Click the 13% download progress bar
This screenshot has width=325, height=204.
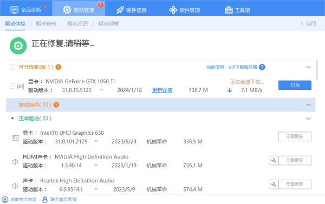295,85
